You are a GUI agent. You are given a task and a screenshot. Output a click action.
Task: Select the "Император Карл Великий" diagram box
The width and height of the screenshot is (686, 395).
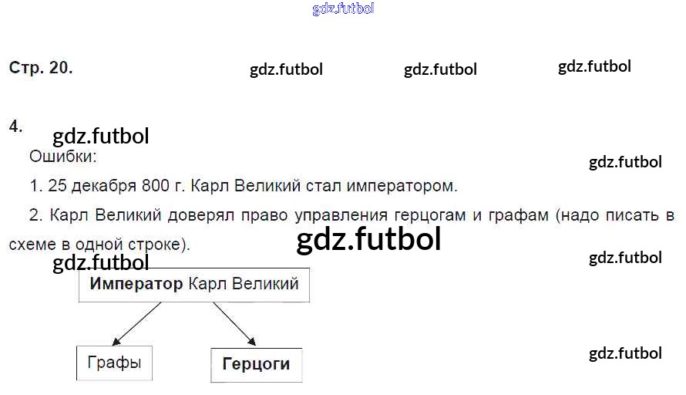coord(194,284)
